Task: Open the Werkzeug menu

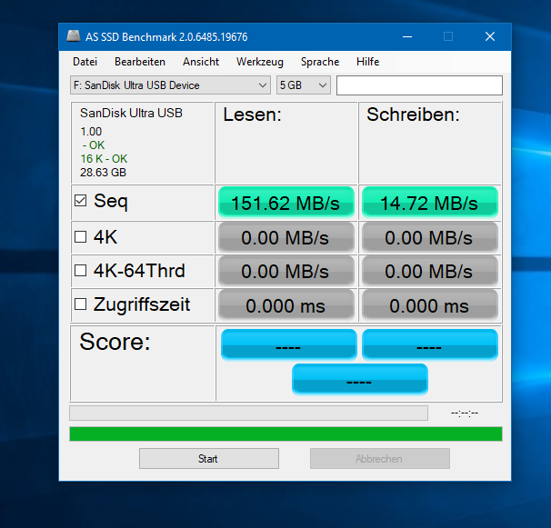Action: coord(260,62)
